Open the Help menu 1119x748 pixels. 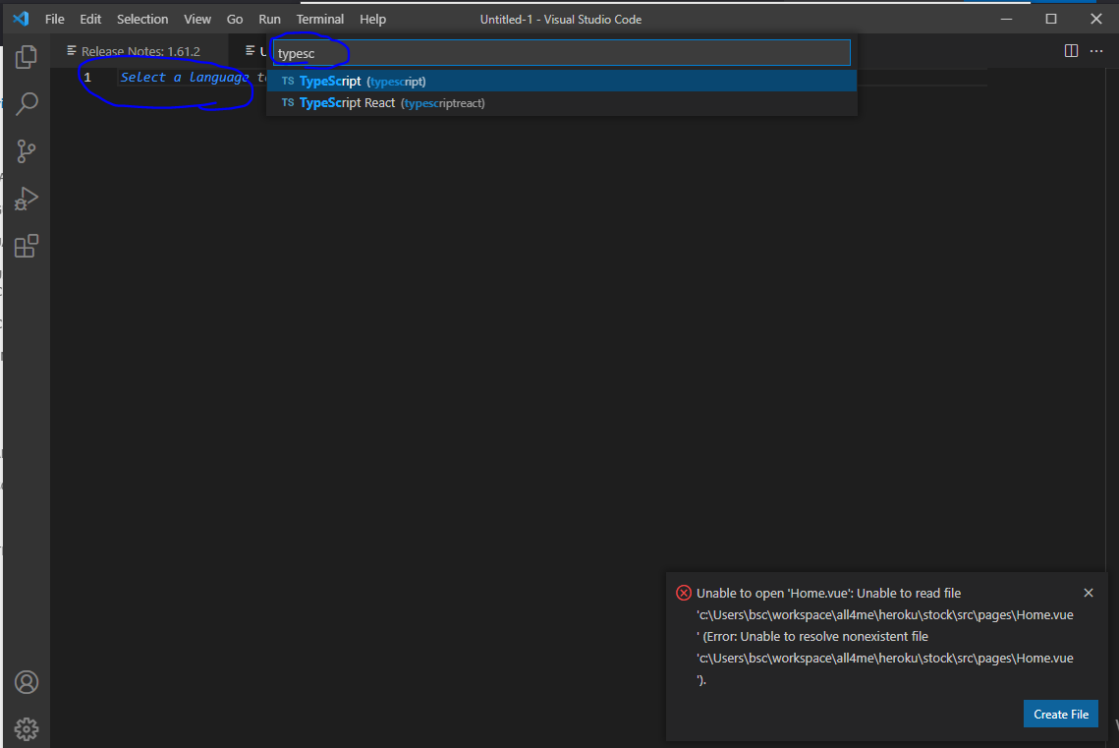(372, 19)
